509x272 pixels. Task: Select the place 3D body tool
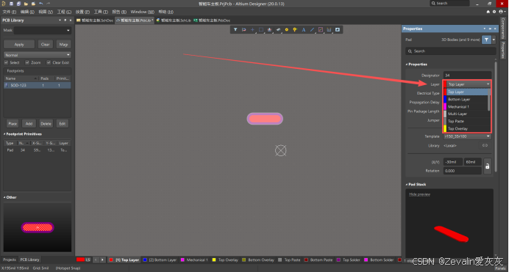[x=278, y=29]
